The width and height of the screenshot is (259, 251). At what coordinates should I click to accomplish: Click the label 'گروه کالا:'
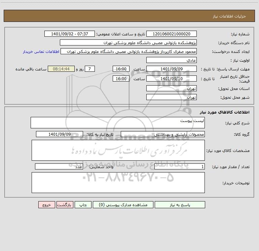tap(242, 134)
